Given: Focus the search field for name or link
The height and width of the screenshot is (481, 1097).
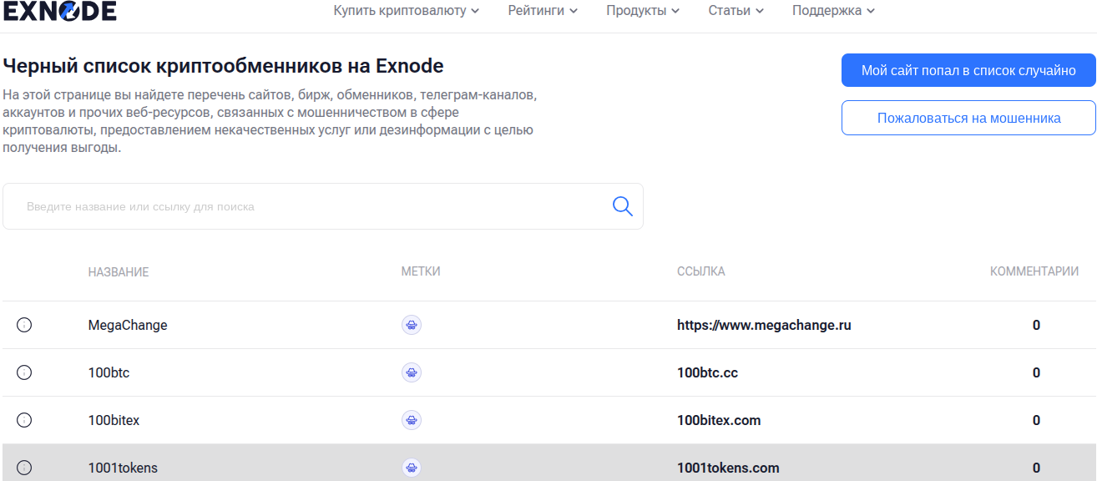Looking at the screenshot, I should 323,206.
